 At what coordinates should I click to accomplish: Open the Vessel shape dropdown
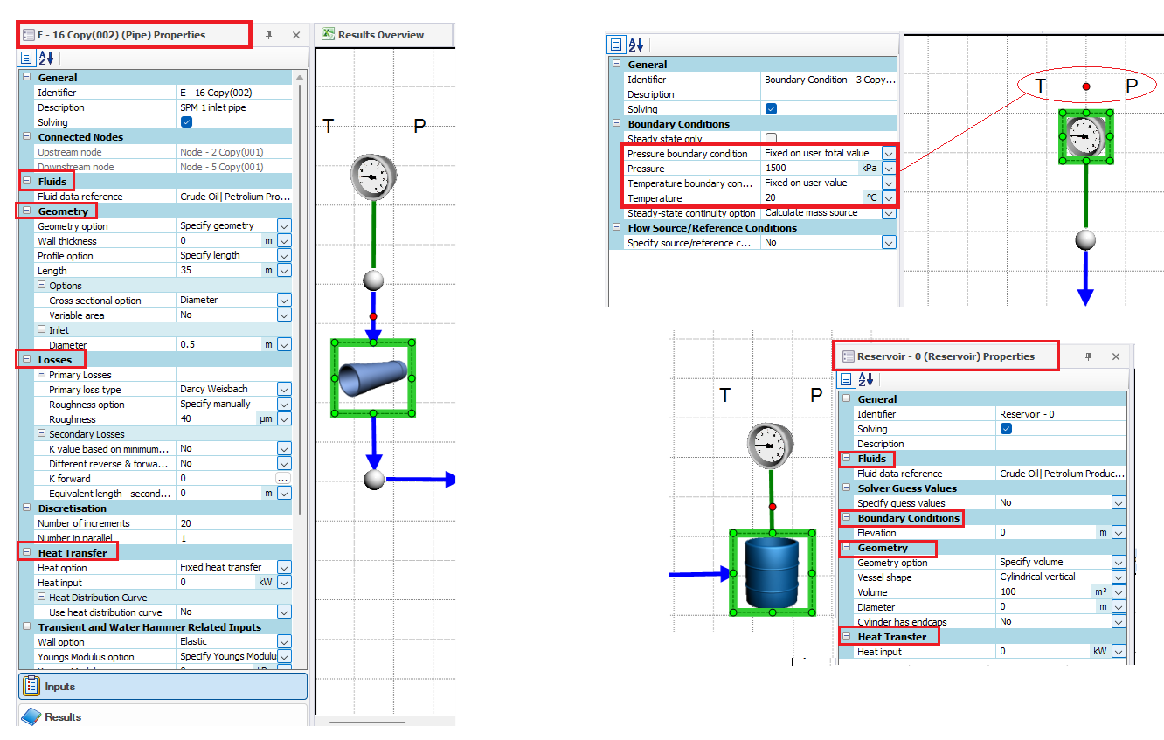coord(1119,577)
